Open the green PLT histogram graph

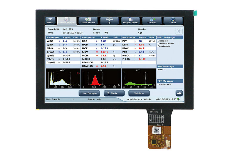(138, 79)
